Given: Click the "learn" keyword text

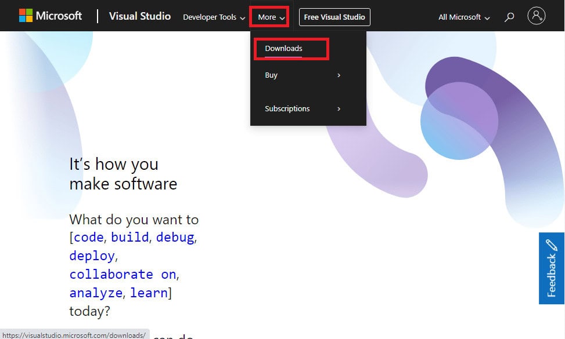Looking at the screenshot, I should 149,293.
